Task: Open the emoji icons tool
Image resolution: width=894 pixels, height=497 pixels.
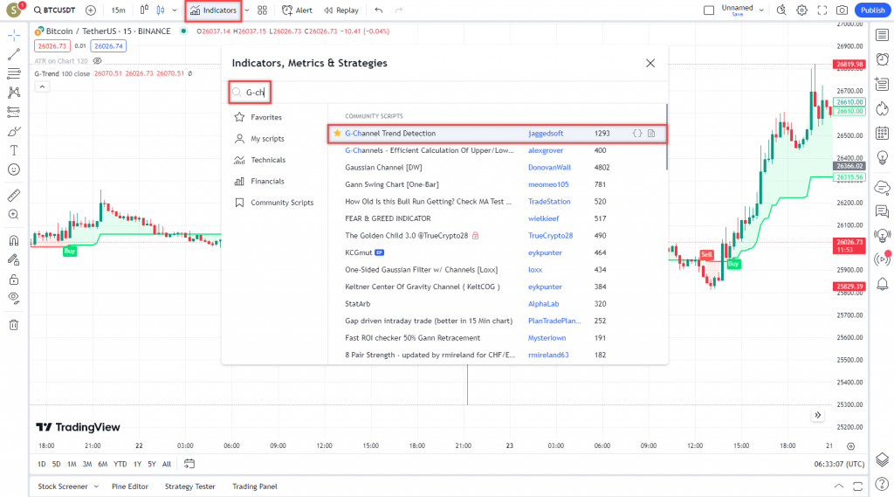Action: (14, 169)
